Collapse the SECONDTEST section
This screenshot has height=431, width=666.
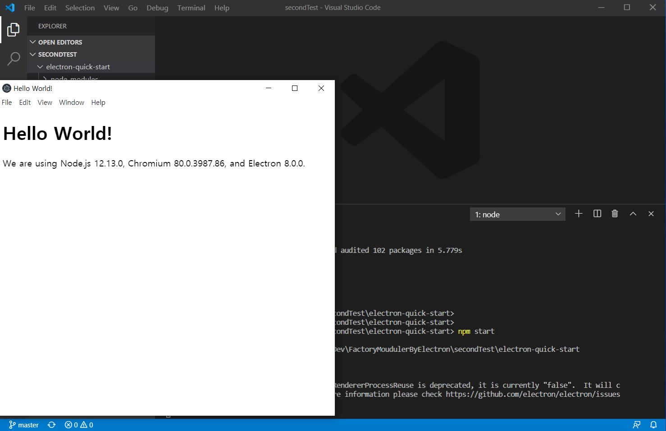pos(91,54)
